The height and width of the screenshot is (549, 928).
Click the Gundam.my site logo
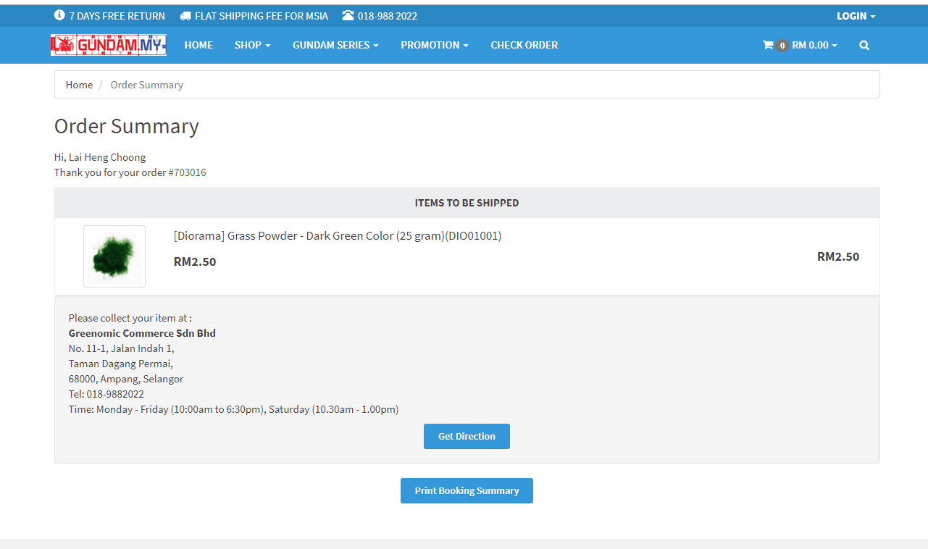109,45
